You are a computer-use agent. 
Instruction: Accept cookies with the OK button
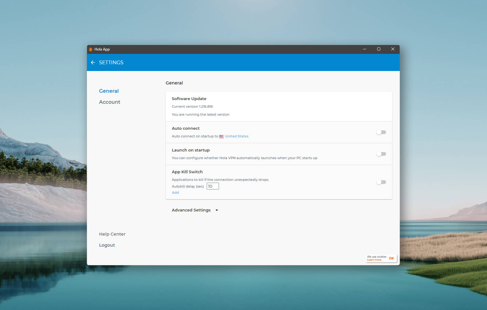point(391,258)
